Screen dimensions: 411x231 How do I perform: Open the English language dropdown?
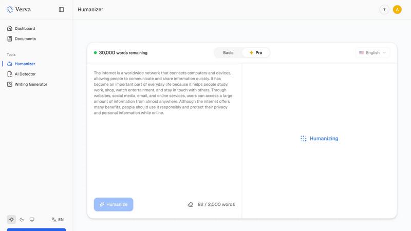372,53
